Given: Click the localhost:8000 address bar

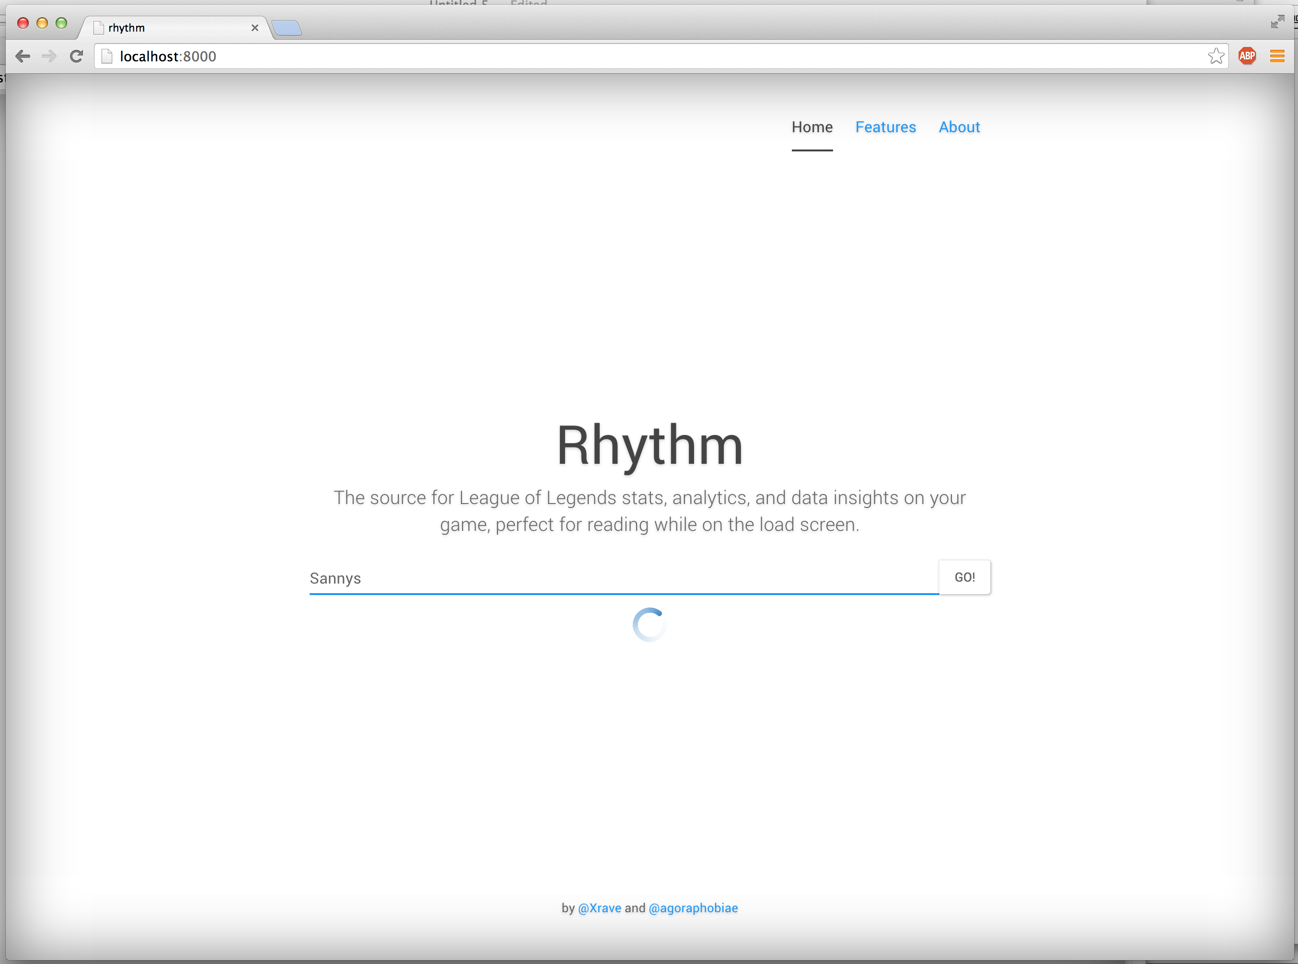Looking at the screenshot, I should click(642, 56).
